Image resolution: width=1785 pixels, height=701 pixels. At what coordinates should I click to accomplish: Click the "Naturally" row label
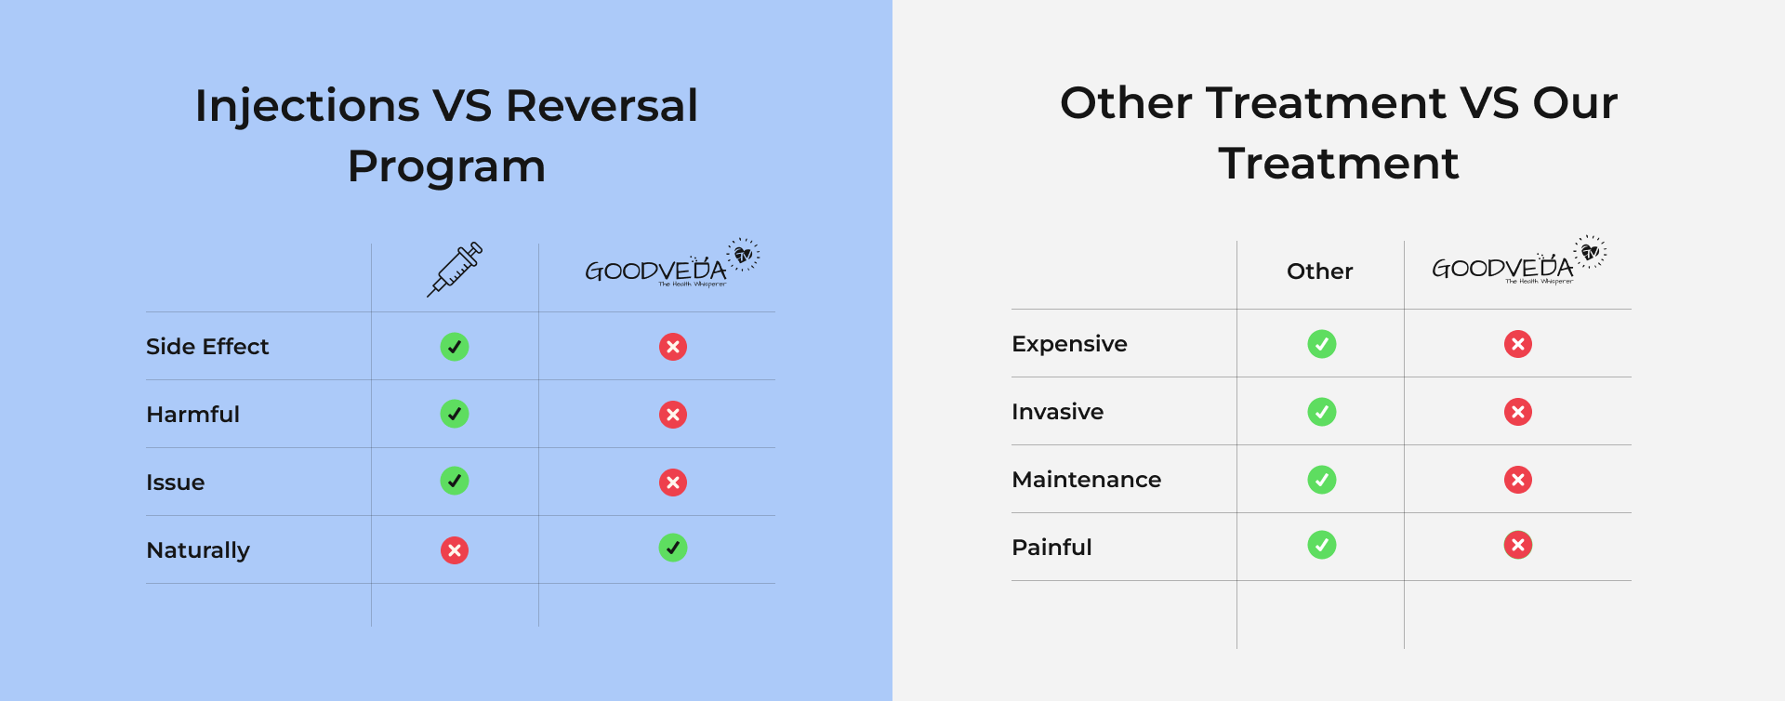click(x=198, y=550)
